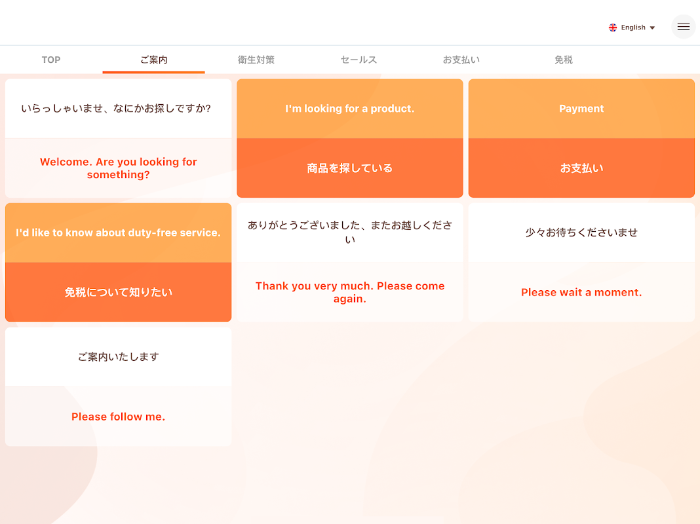
Task: Click the 免税について知りたい label
Action: pyautogui.click(x=118, y=292)
